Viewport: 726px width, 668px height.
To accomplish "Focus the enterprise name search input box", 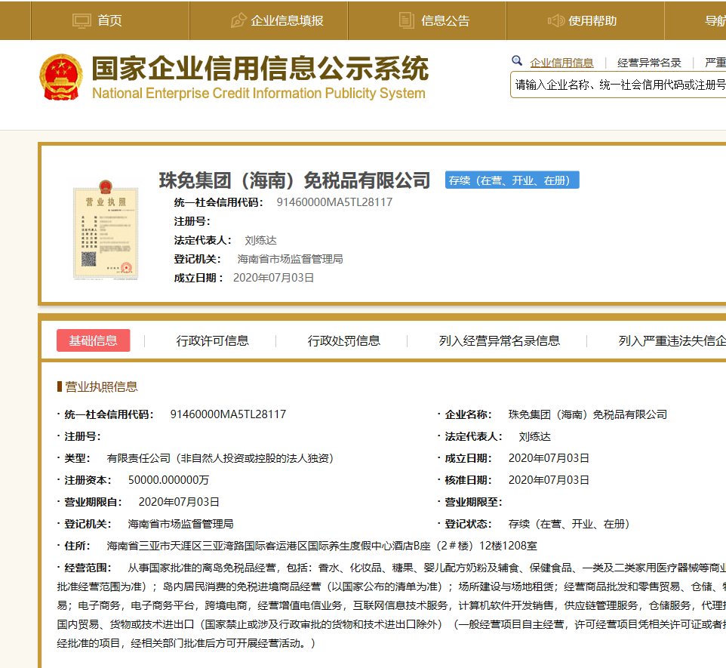I will click(619, 85).
